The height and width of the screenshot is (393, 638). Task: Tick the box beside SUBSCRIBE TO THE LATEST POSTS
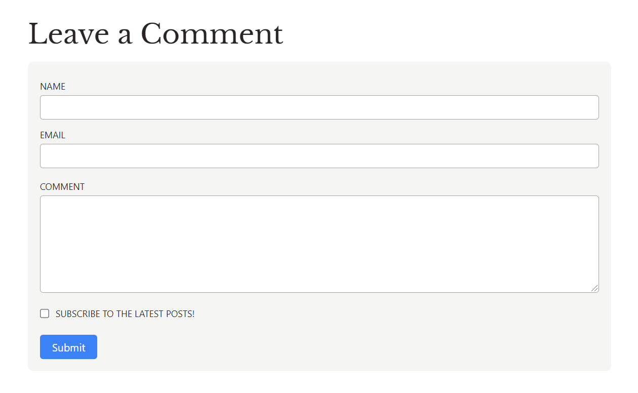tap(45, 313)
